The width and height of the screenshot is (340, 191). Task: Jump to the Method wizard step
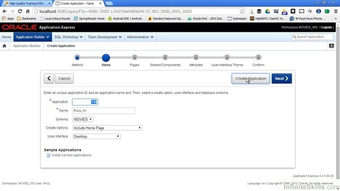(77, 58)
